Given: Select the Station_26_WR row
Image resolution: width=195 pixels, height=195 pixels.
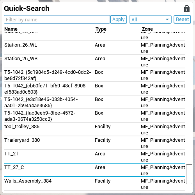Looking at the screenshot, I should pyautogui.click(x=94, y=61).
